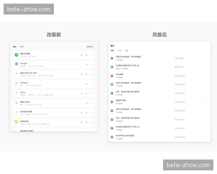Open the vertical-dots menu on the 昨天 13:34 row
This screenshot has height=174, width=217.
point(208,67)
